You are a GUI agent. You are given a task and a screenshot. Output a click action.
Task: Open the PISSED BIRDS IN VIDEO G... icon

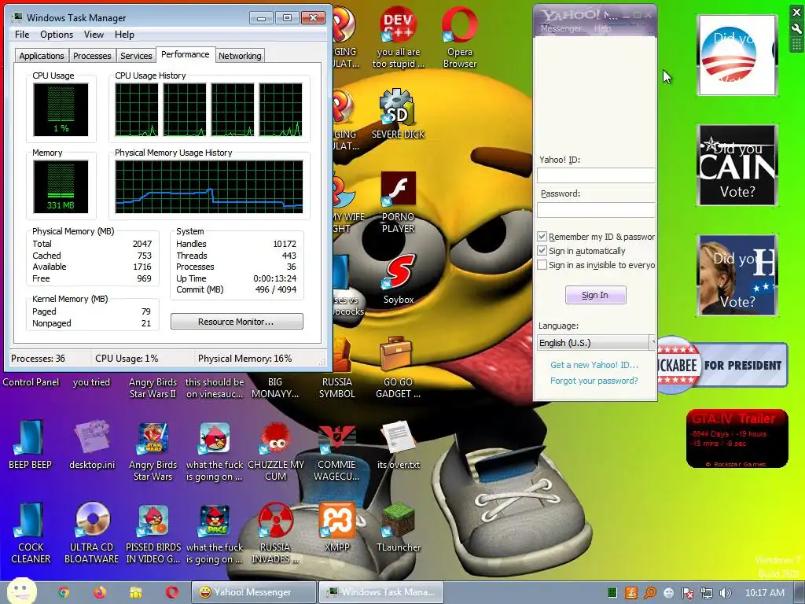[x=153, y=521]
